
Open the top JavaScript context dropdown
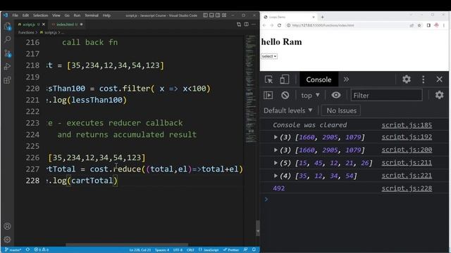click(310, 96)
